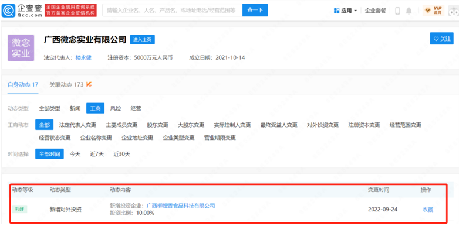The width and height of the screenshot is (459, 226).
Task: Filter by 注册资本变更
Action: (x=364, y=125)
